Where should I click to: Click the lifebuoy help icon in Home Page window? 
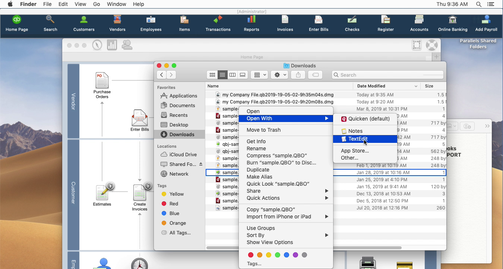pyautogui.click(x=431, y=45)
